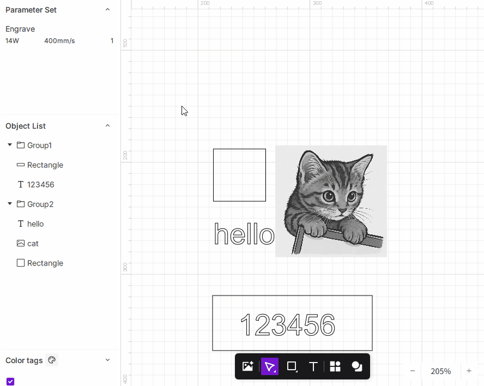This screenshot has height=386, width=484.
Task: Activate the Text tool
Action: 313,366
